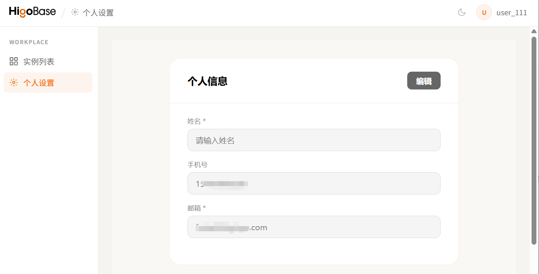This screenshot has width=539, height=274.
Task: Click the vertical scrollbar thumb
Action: point(534,140)
